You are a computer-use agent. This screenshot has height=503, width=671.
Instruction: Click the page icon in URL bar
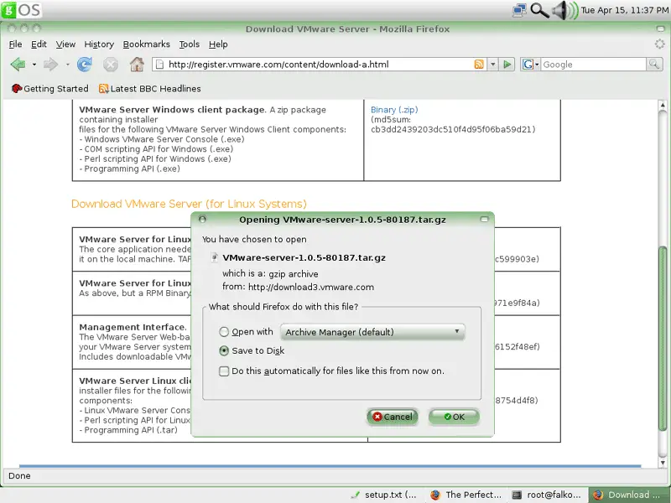pos(159,65)
